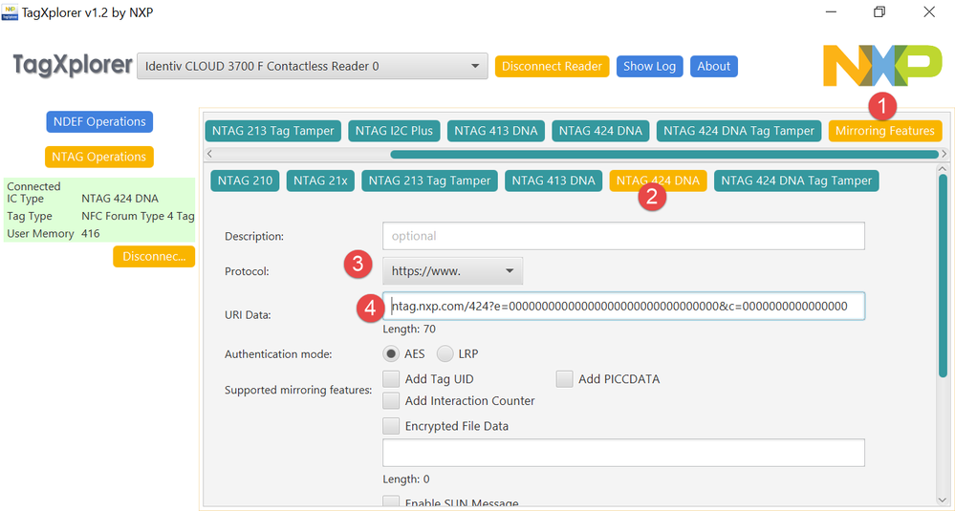This screenshot has height=511, width=955.
Task: Click the NTAG 424 DNA IC Type value
Action: pyautogui.click(x=120, y=199)
